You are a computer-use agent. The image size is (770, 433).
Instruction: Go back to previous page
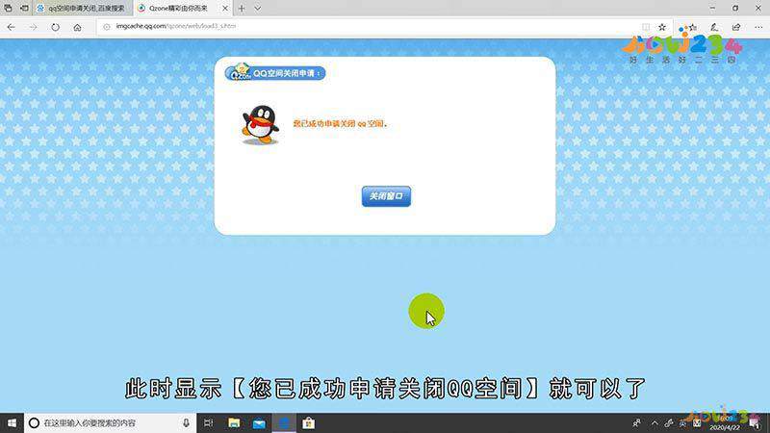[x=11, y=27]
